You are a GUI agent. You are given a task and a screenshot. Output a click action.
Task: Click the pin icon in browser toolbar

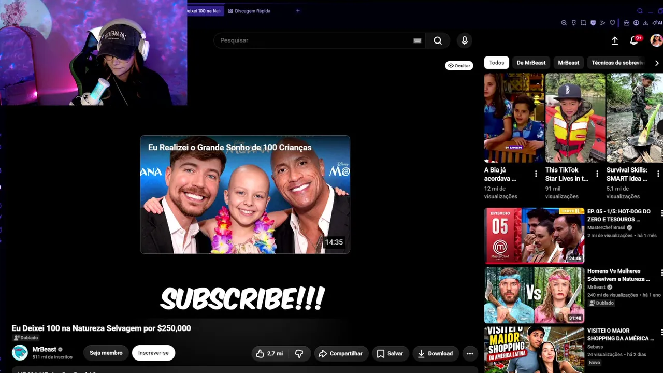(x=574, y=23)
